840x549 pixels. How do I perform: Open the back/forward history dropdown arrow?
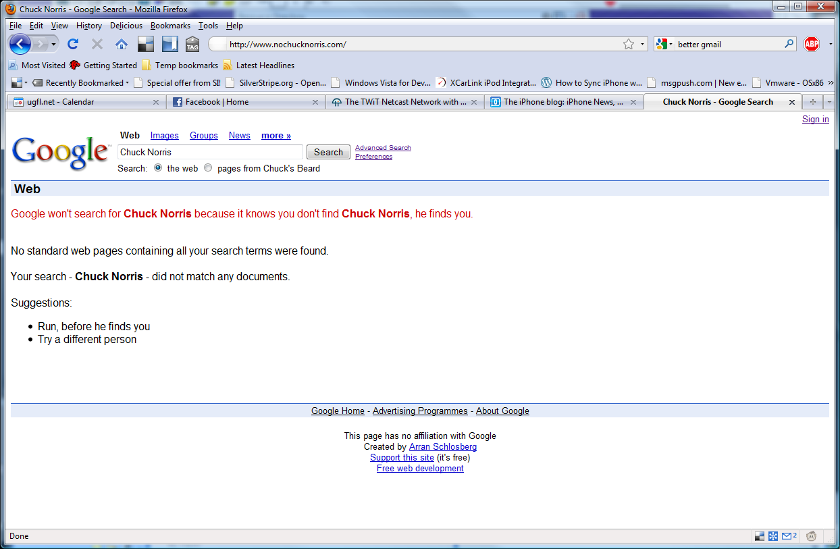point(53,45)
